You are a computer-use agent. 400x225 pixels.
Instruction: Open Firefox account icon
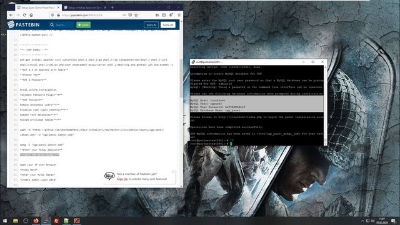click(171, 15)
